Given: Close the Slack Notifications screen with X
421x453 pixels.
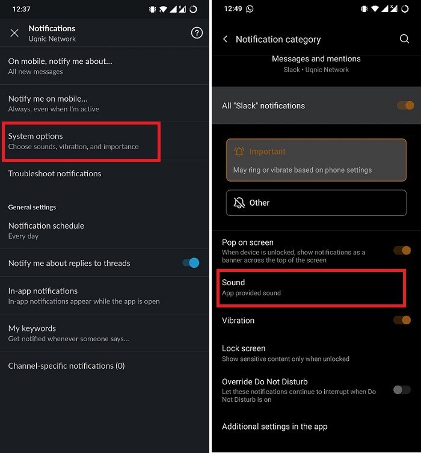Looking at the screenshot, I should (x=14, y=33).
